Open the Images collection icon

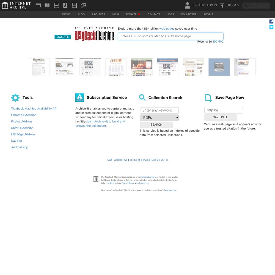coord(83,5)
